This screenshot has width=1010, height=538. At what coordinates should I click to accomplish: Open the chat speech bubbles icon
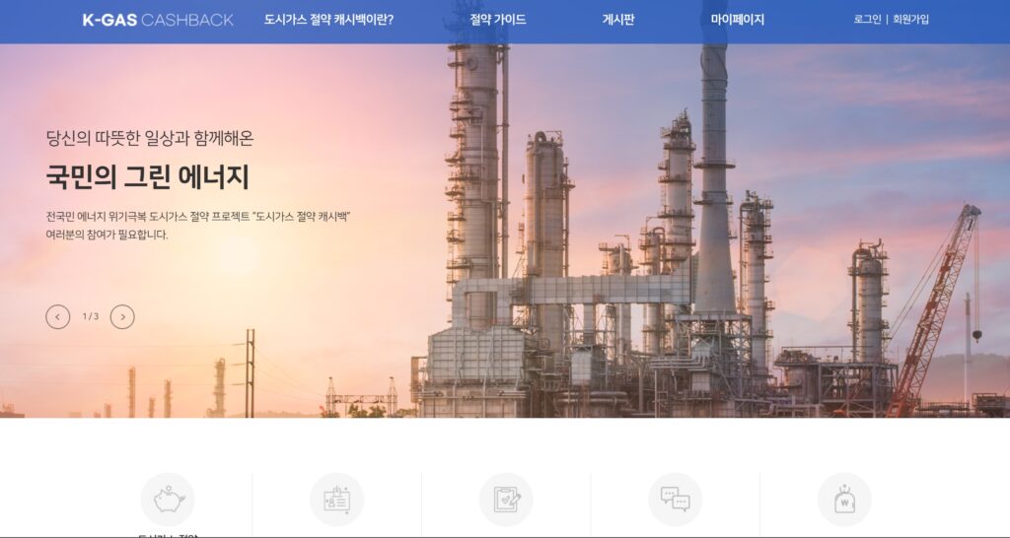[x=675, y=500]
